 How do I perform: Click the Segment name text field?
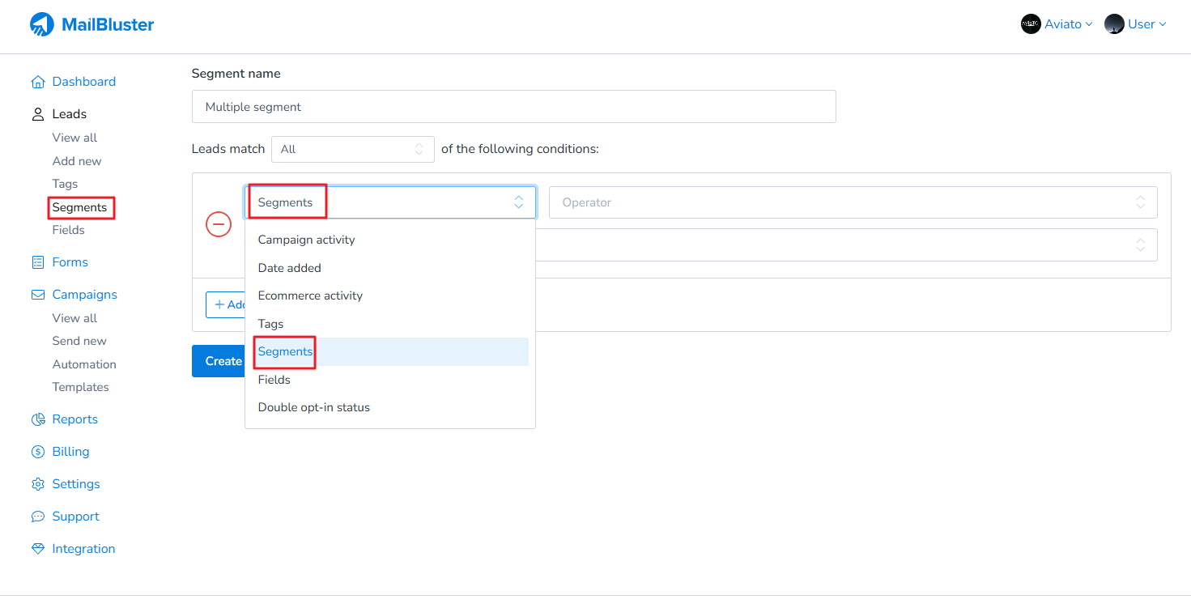coord(513,107)
